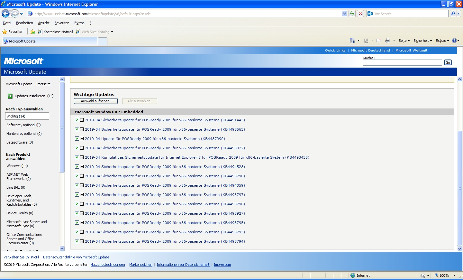The width and height of the screenshot is (463, 280).
Task: Click the Read Mail envelope icon
Action: pyautogui.click(x=379, y=41)
